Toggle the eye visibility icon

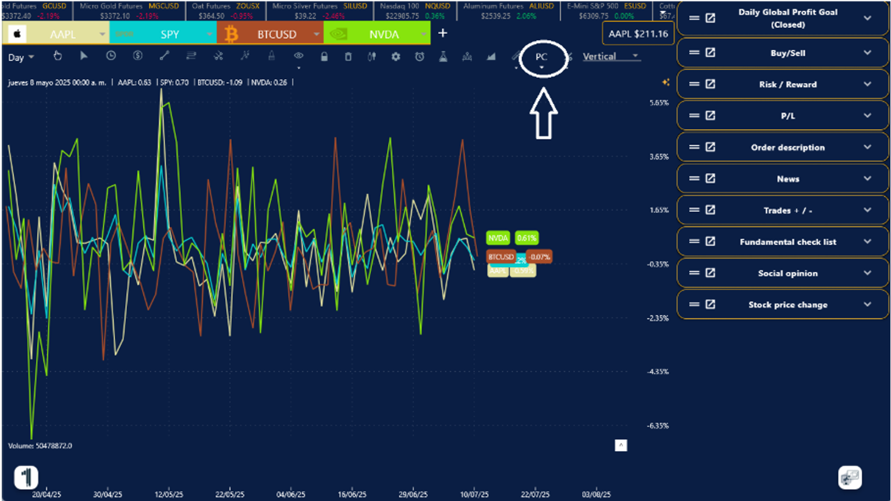click(299, 56)
